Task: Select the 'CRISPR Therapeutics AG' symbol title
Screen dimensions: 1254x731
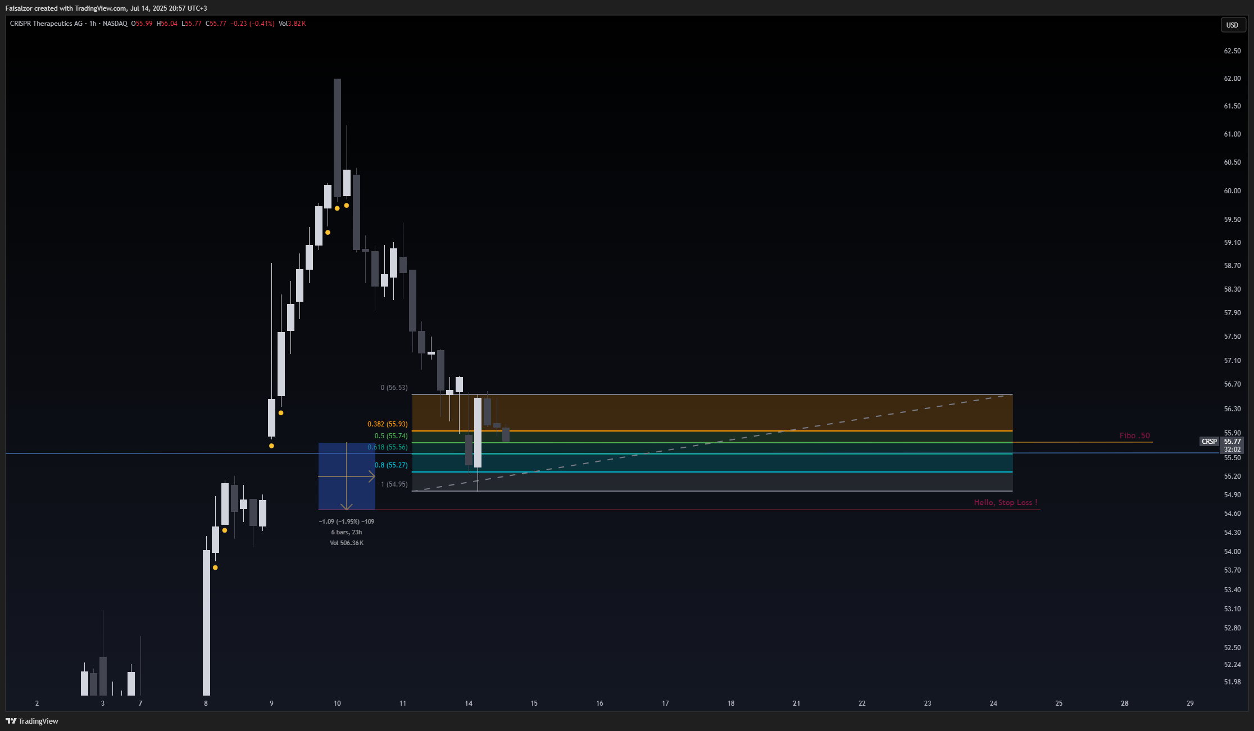Action: point(46,24)
